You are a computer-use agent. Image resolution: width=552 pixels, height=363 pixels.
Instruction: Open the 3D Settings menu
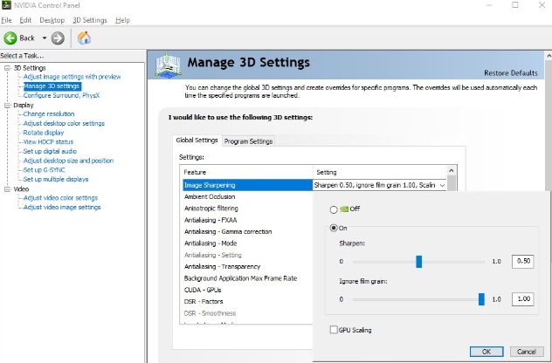click(88, 20)
